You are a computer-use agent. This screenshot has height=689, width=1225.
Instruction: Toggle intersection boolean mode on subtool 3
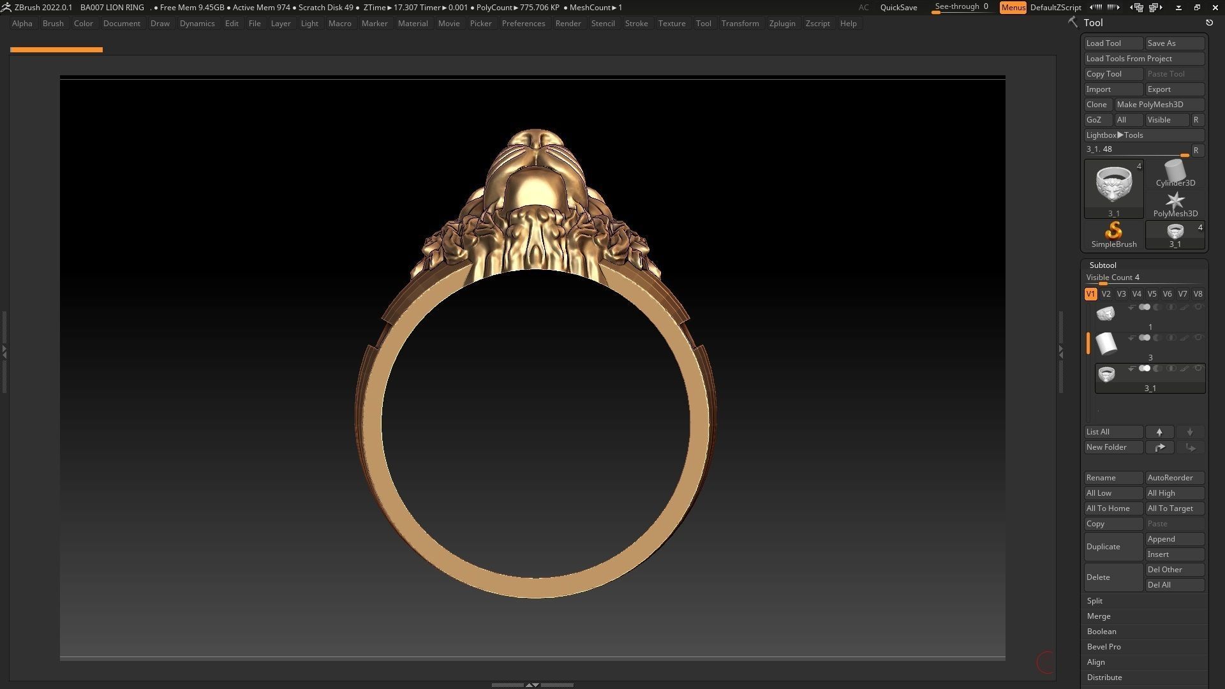(1171, 338)
